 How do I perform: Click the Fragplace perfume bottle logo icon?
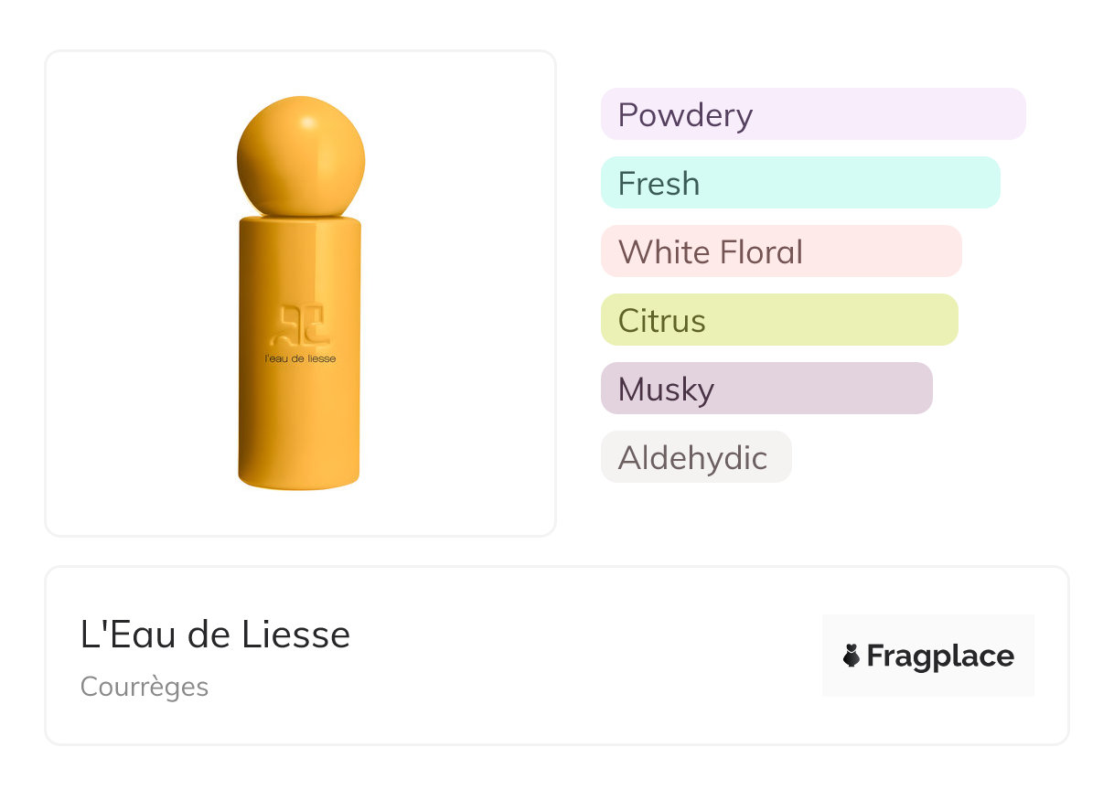point(852,656)
